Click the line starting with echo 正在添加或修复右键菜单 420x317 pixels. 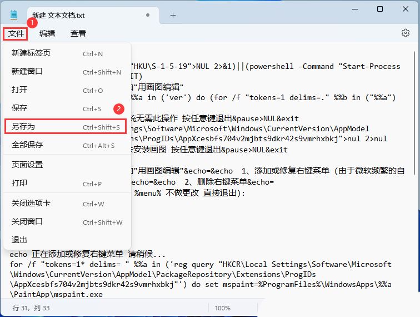[87, 254]
